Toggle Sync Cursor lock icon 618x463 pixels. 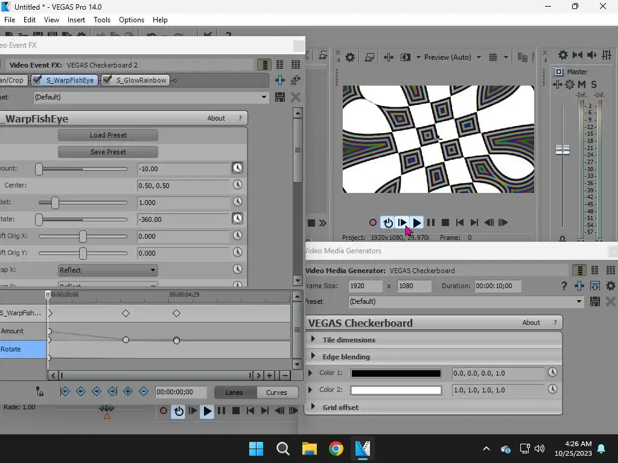pyautogui.click(x=39, y=391)
